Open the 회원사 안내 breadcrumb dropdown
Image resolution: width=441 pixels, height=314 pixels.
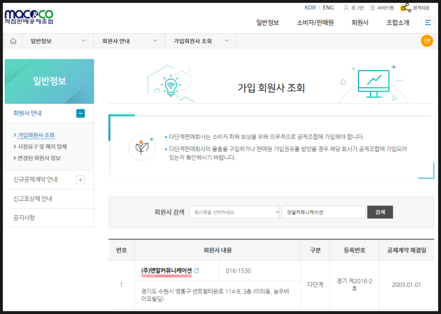pos(129,41)
